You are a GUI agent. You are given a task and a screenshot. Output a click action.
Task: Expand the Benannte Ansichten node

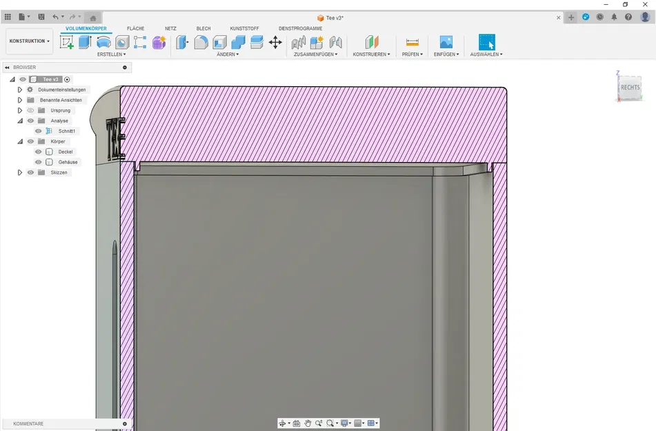(x=20, y=100)
